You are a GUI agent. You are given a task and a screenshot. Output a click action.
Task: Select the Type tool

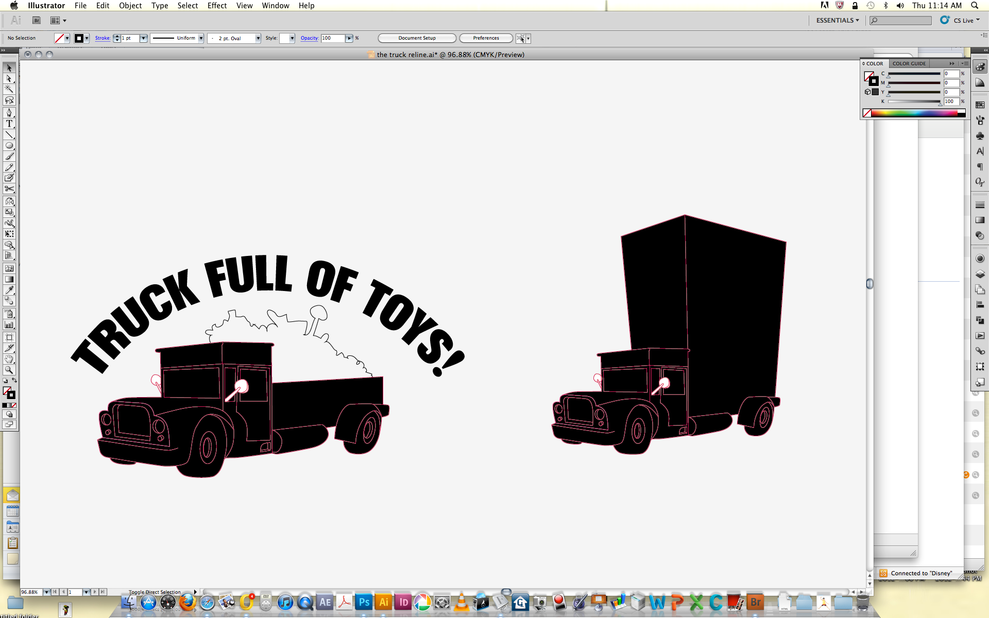click(x=9, y=124)
